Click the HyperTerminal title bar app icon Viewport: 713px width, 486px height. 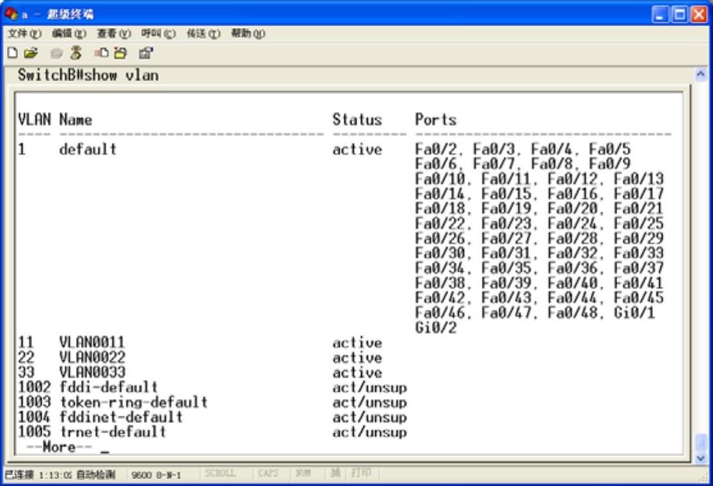pyautogui.click(x=11, y=14)
